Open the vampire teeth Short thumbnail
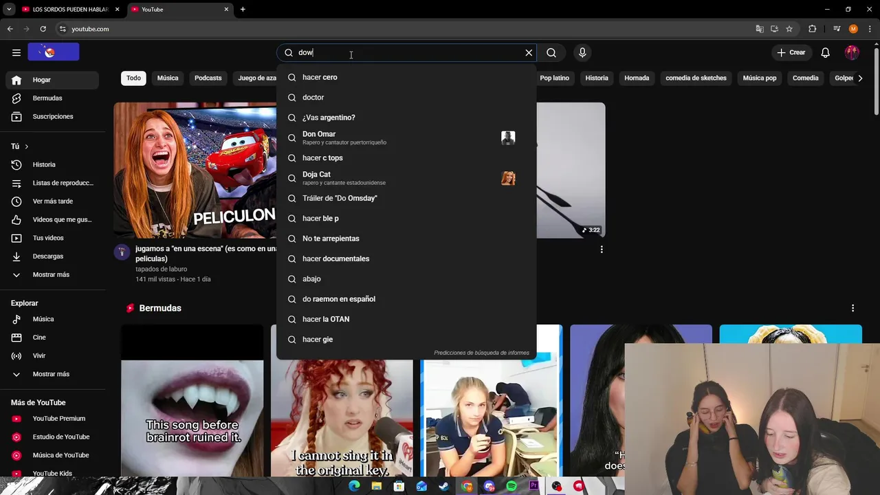Image resolution: width=880 pixels, height=495 pixels. coord(192,400)
